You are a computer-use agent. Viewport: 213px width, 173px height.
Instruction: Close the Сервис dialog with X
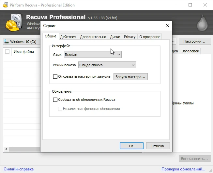[x=167, y=25]
